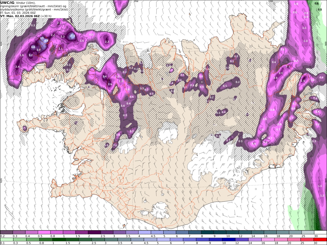Click the darkest purple swatch between 2 and 2.5
The image size is (327, 245).
click(x=94, y=232)
